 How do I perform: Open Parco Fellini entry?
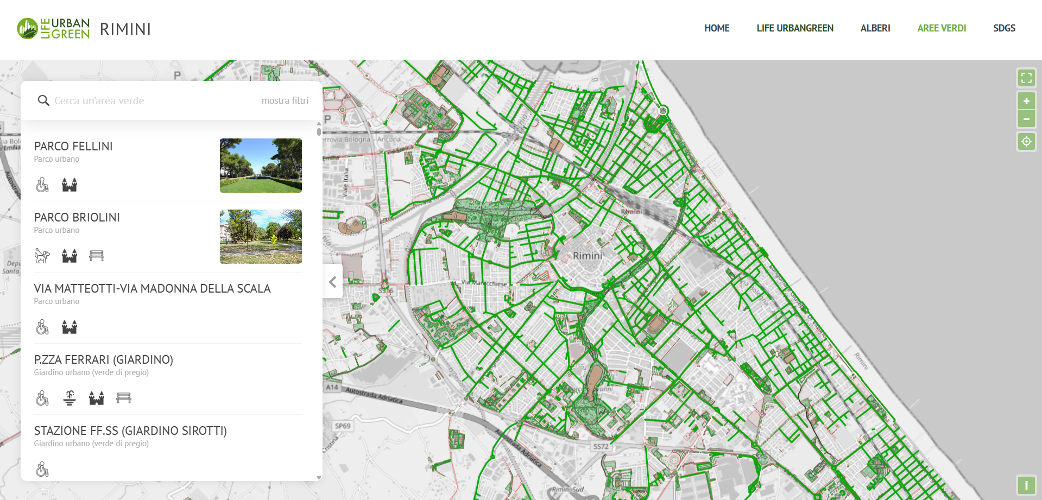point(73,146)
